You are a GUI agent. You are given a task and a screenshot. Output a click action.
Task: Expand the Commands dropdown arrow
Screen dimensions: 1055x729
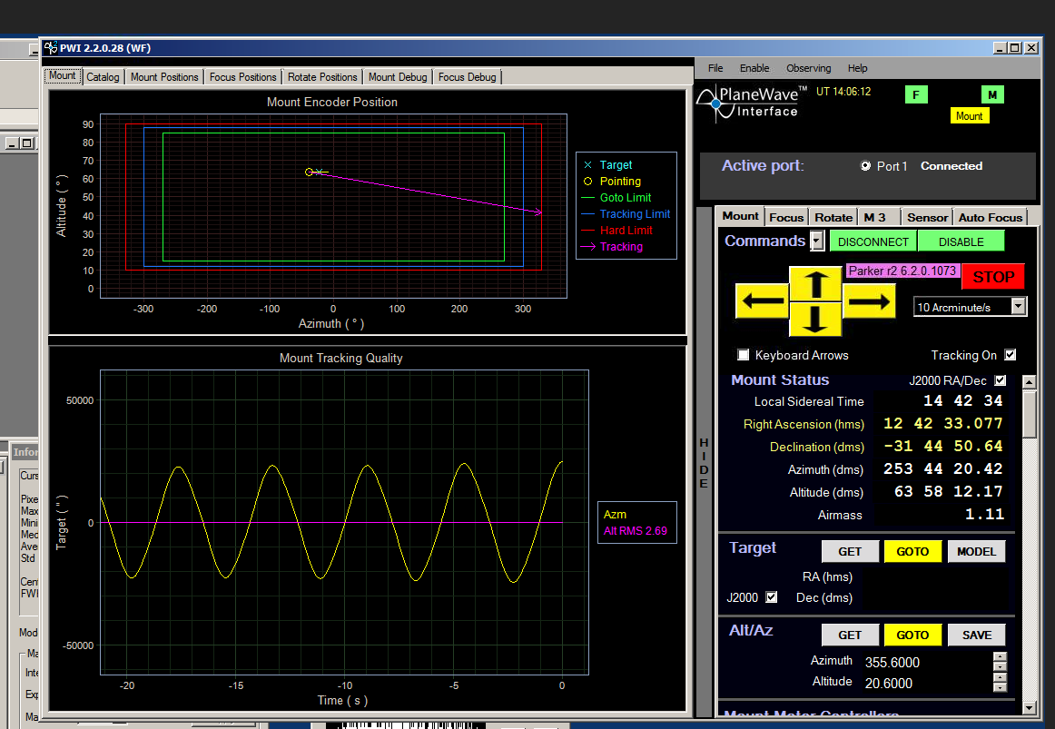pos(817,241)
